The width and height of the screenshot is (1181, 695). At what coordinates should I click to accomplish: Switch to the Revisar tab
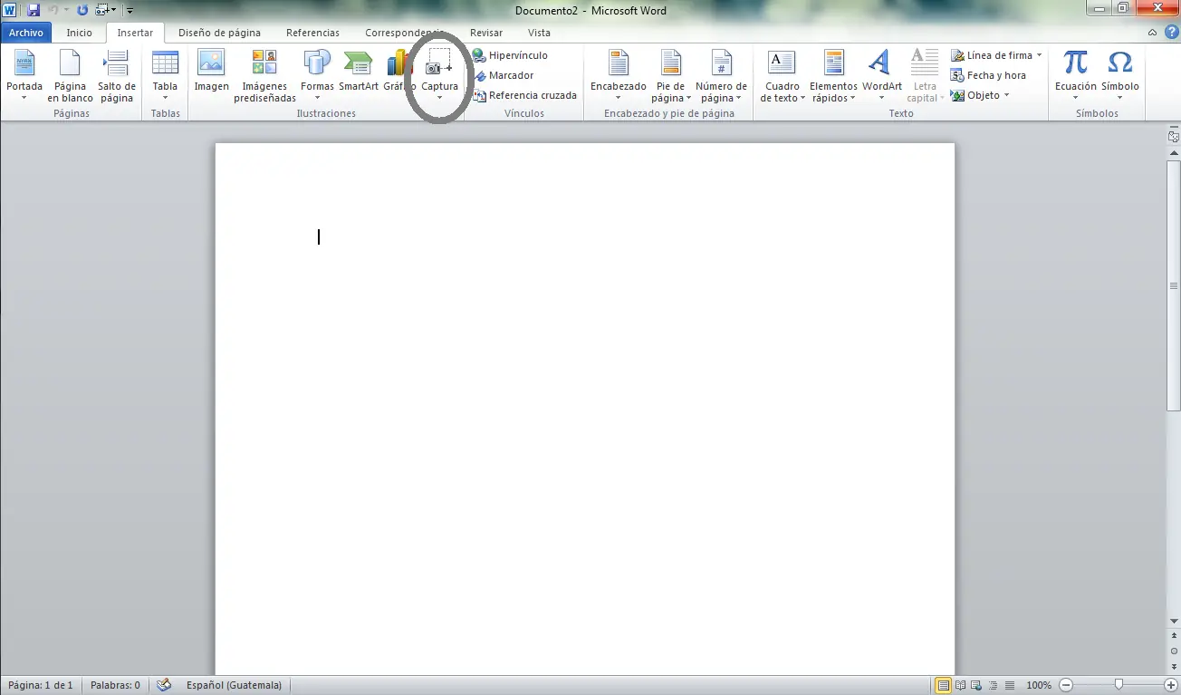pyautogui.click(x=486, y=33)
